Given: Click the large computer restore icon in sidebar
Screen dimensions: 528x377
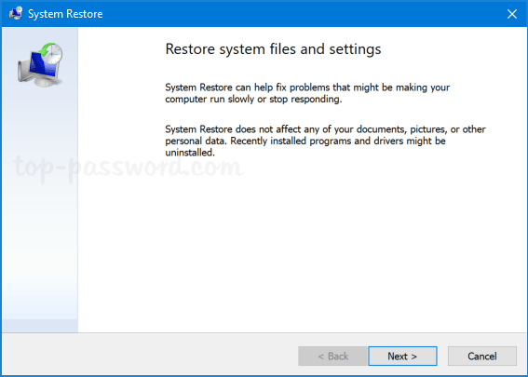Looking at the screenshot, I should coord(40,64).
